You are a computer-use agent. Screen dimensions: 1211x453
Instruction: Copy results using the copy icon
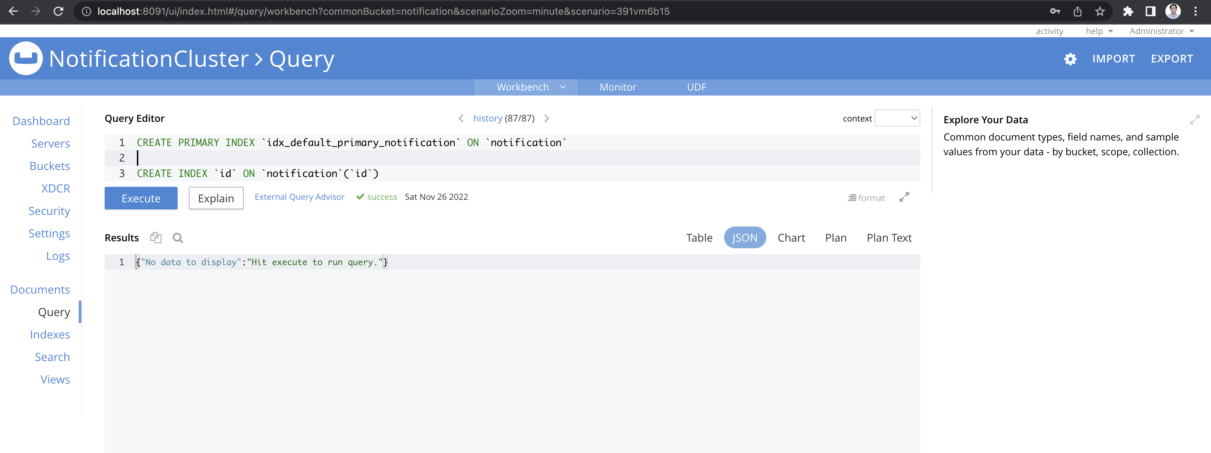pos(155,237)
